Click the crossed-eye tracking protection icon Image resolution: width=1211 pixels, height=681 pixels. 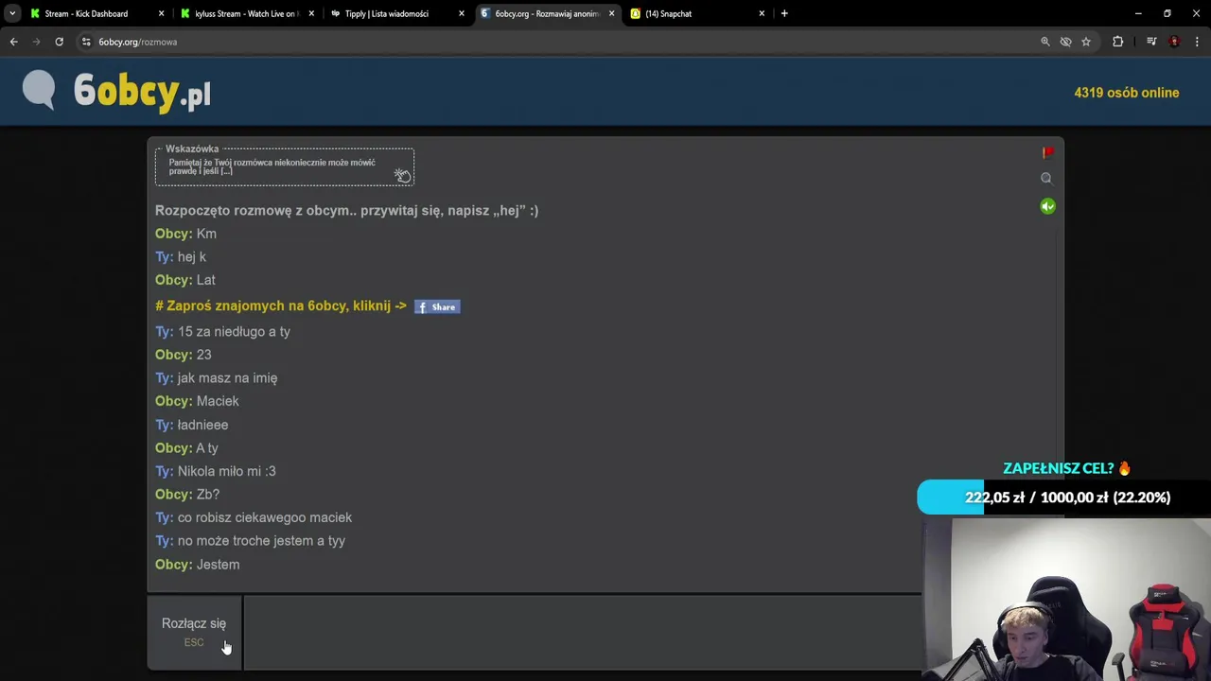pyautogui.click(x=1065, y=42)
